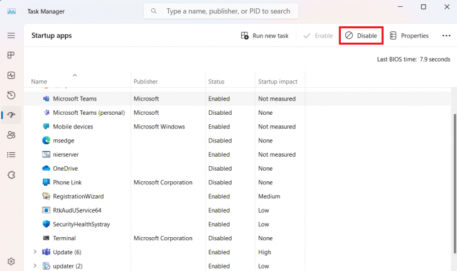The image size is (457, 271).
Task: Click Microsoft Windows publisher cell
Action: (x=159, y=127)
